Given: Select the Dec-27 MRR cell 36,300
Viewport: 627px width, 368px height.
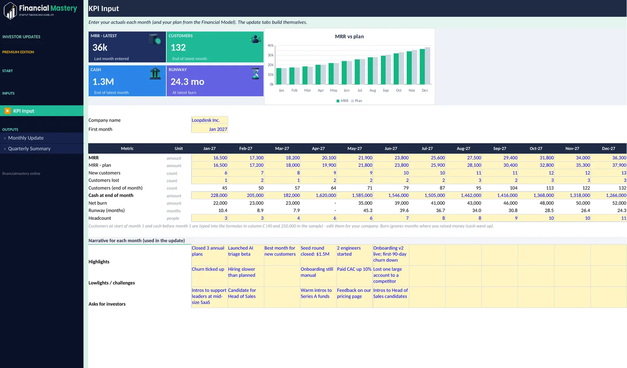Looking at the screenshot, I should (609, 158).
